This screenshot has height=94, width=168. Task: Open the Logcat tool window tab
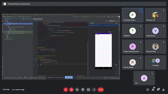(41, 77)
